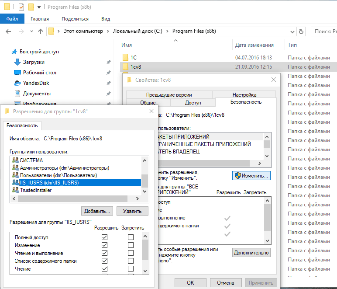Click the Name column header Имя

point(127,45)
